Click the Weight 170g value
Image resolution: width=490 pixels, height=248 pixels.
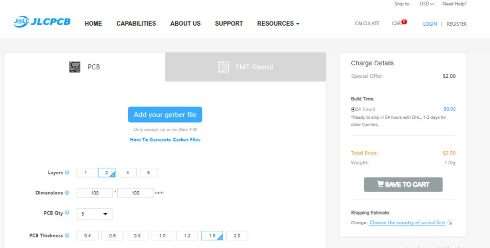[x=450, y=163]
